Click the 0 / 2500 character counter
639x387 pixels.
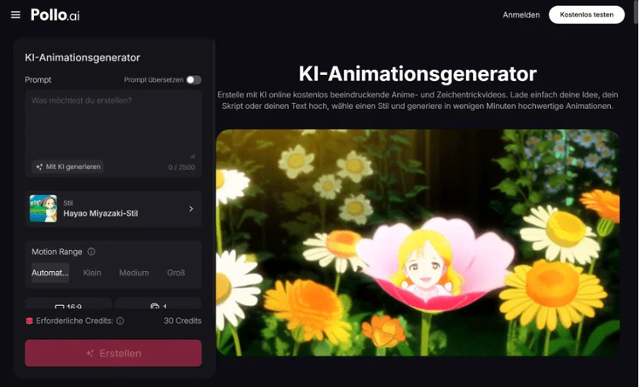(x=181, y=167)
